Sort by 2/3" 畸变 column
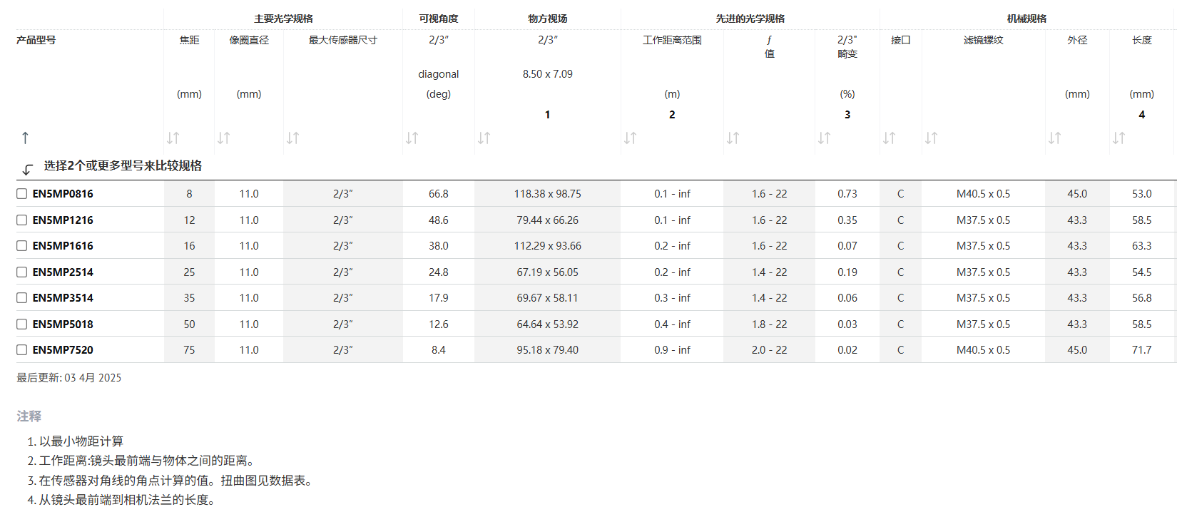The height and width of the screenshot is (512, 1177). pyautogui.click(x=825, y=138)
